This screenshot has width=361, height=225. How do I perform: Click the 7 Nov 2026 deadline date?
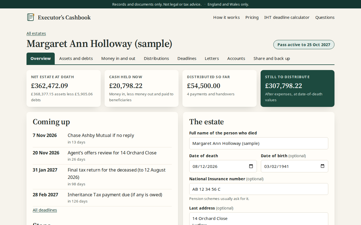45,135
